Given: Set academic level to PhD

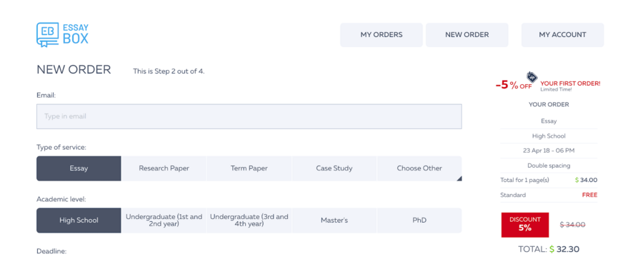Looking at the screenshot, I should coord(419,220).
